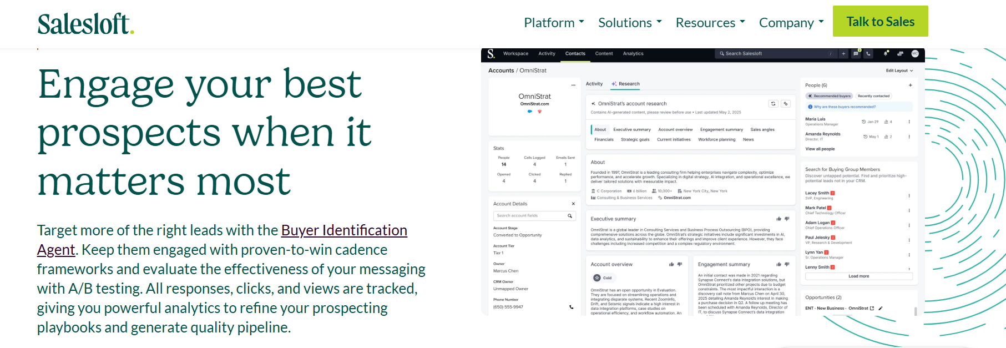Open the Edit Layout dropdown
The image size is (1006, 348).
coord(899,70)
